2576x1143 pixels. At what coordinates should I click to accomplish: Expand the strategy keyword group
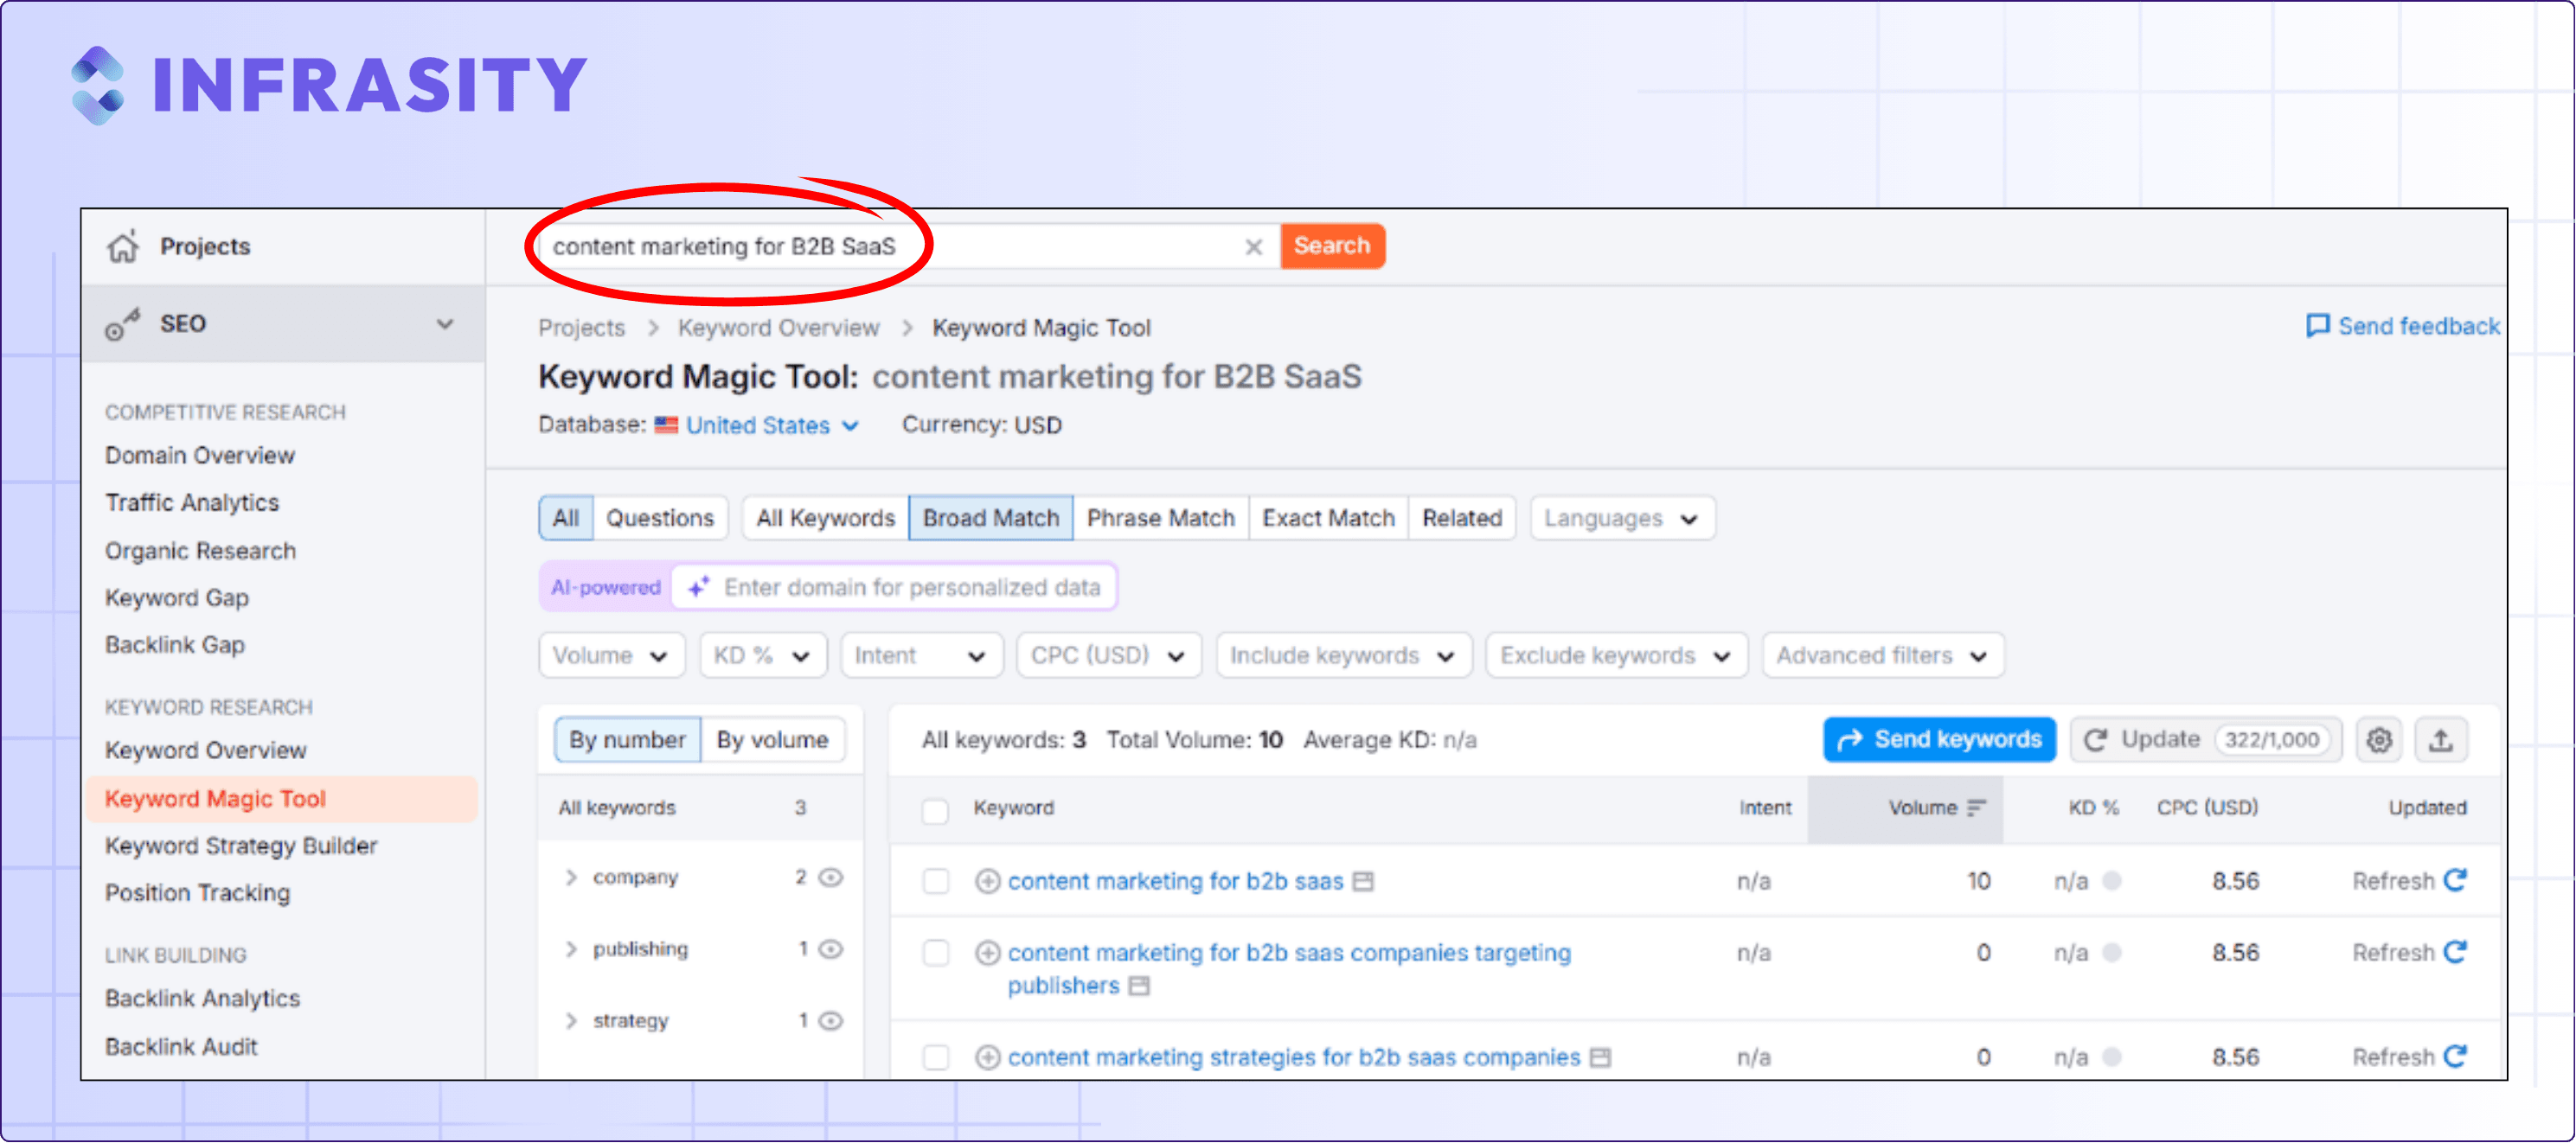[x=571, y=1021]
